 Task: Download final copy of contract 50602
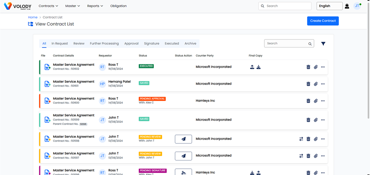pos(258,67)
